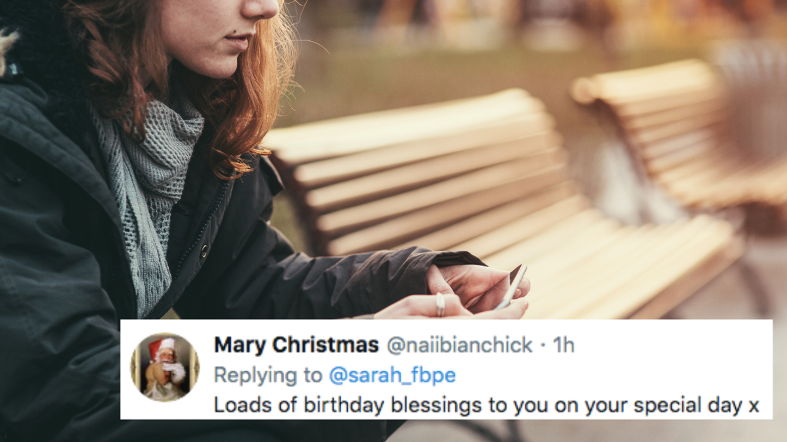Click the woman holding the phone

(x=158, y=158)
